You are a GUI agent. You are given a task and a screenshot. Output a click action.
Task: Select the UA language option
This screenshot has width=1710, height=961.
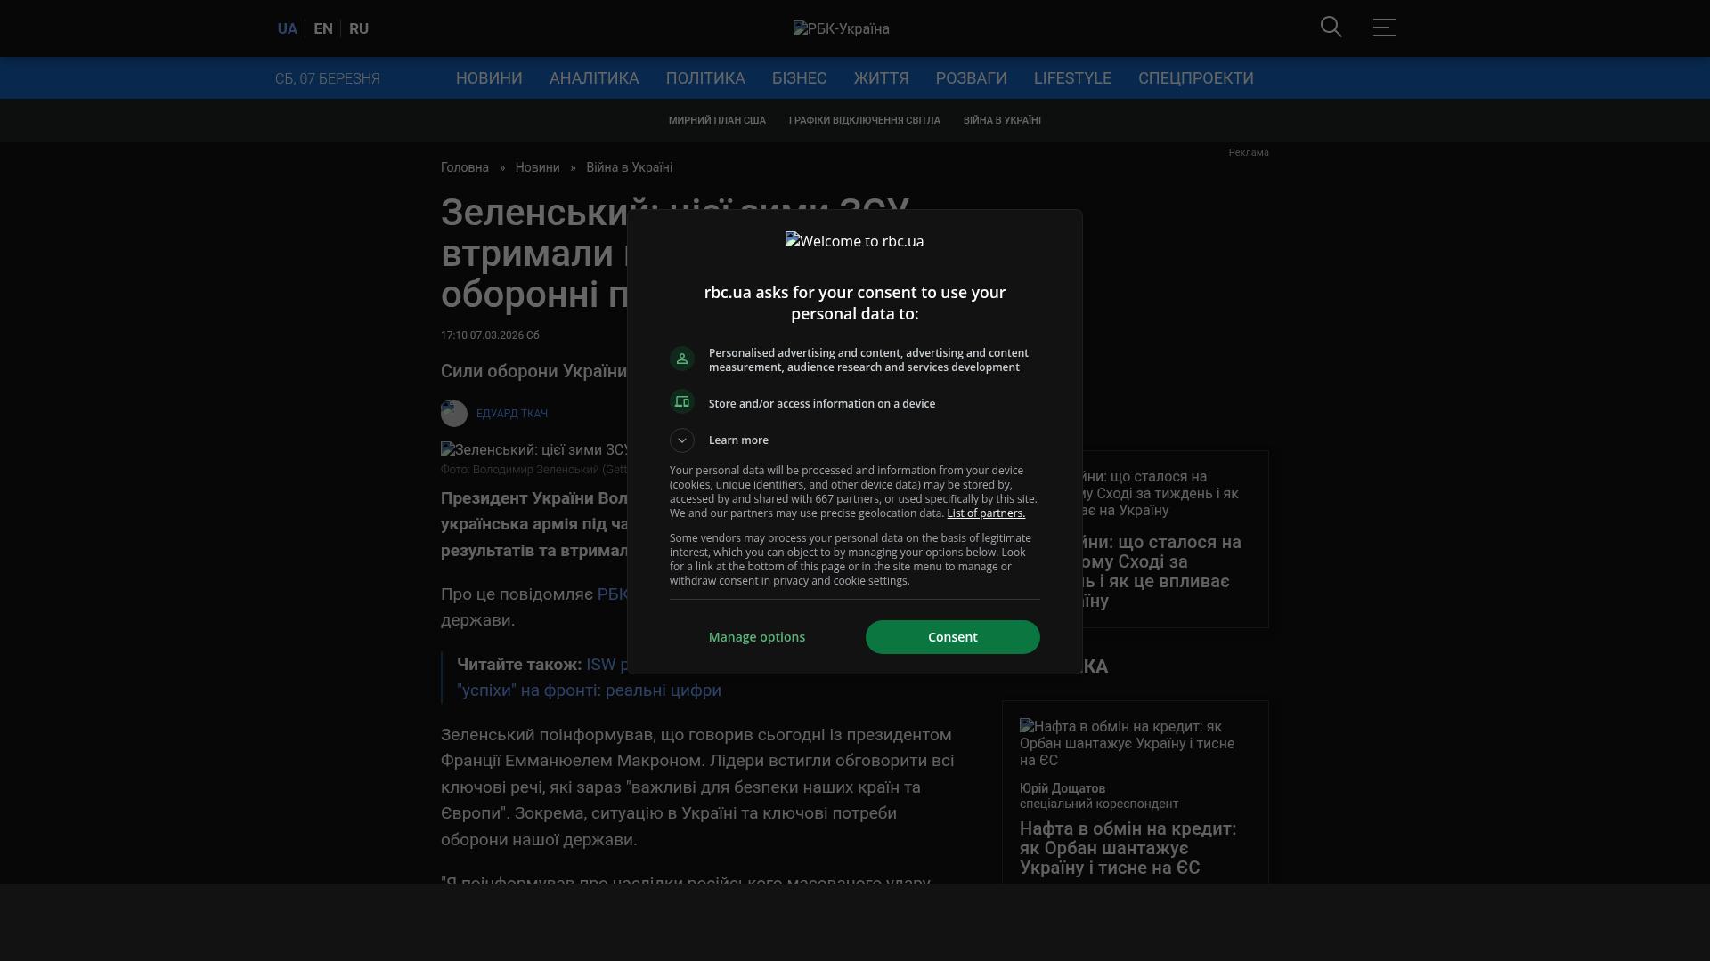(287, 28)
